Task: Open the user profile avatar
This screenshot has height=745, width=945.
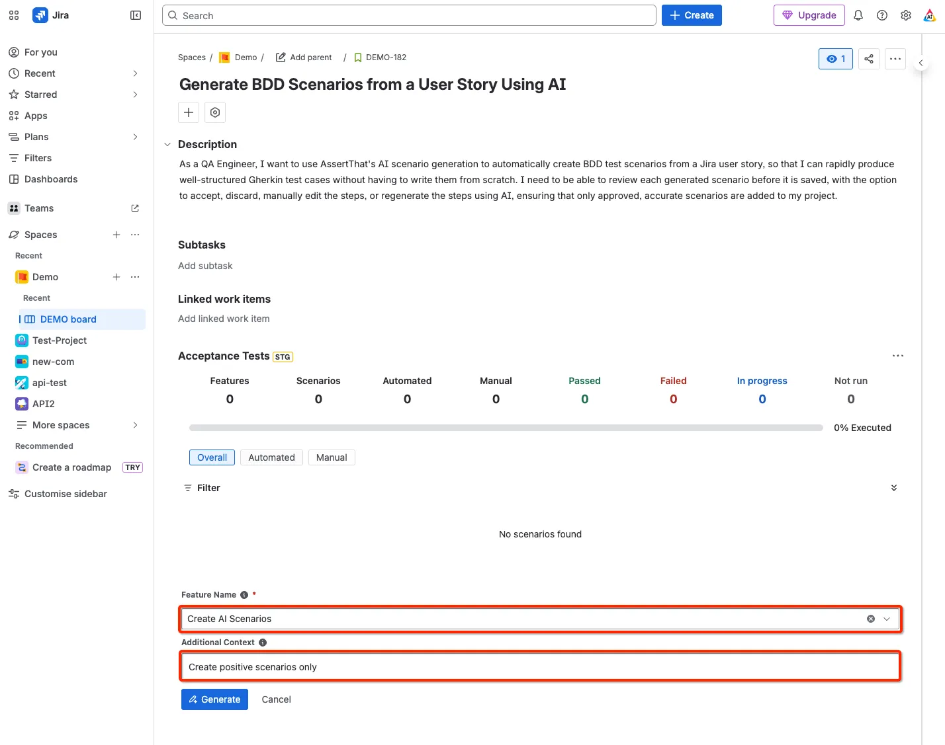Action: click(x=930, y=15)
